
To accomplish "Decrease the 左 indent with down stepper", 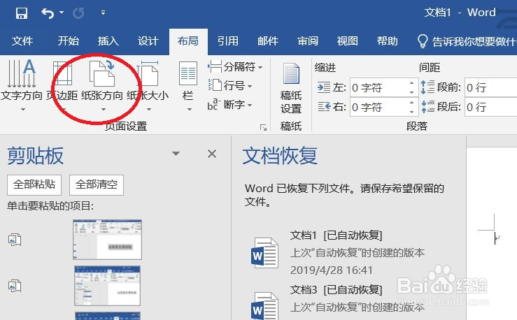I will [x=412, y=92].
